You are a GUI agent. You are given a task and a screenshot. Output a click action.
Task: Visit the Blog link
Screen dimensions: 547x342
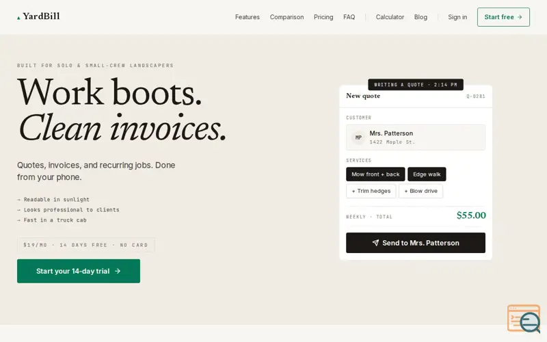tap(421, 17)
